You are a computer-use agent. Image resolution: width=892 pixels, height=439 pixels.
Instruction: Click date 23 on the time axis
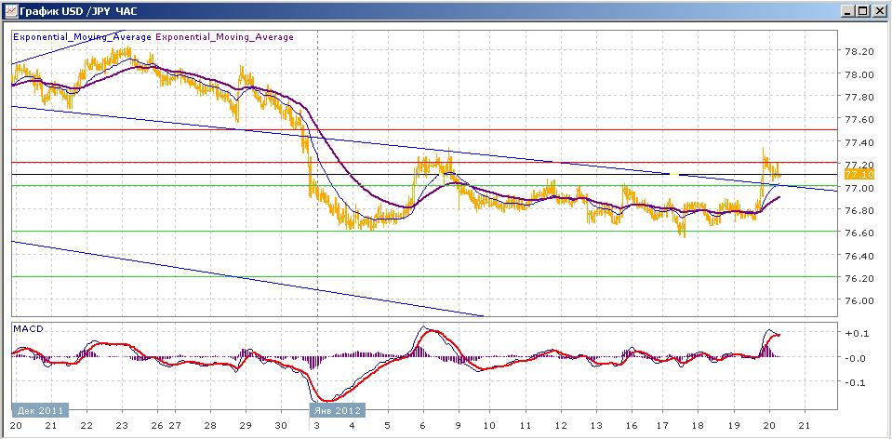tap(121, 425)
